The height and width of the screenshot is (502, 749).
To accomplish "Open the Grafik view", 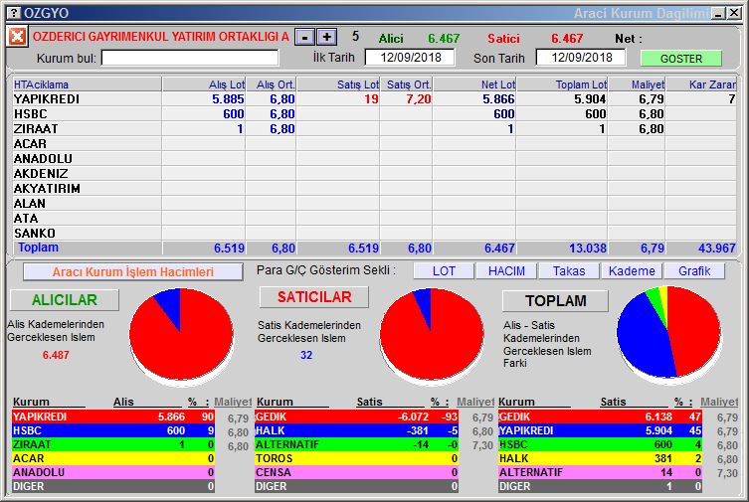I will click(x=694, y=271).
